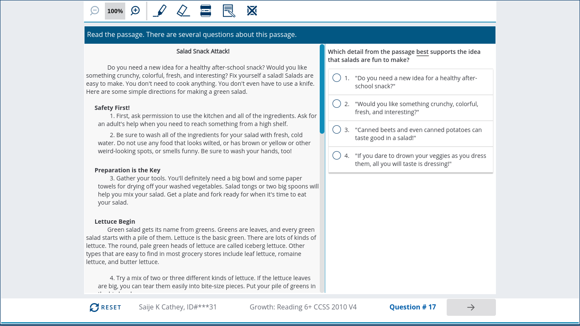Viewport: 580px width, 326px height.
Task: Click the 100% zoom level button
Action: click(x=115, y=11)
